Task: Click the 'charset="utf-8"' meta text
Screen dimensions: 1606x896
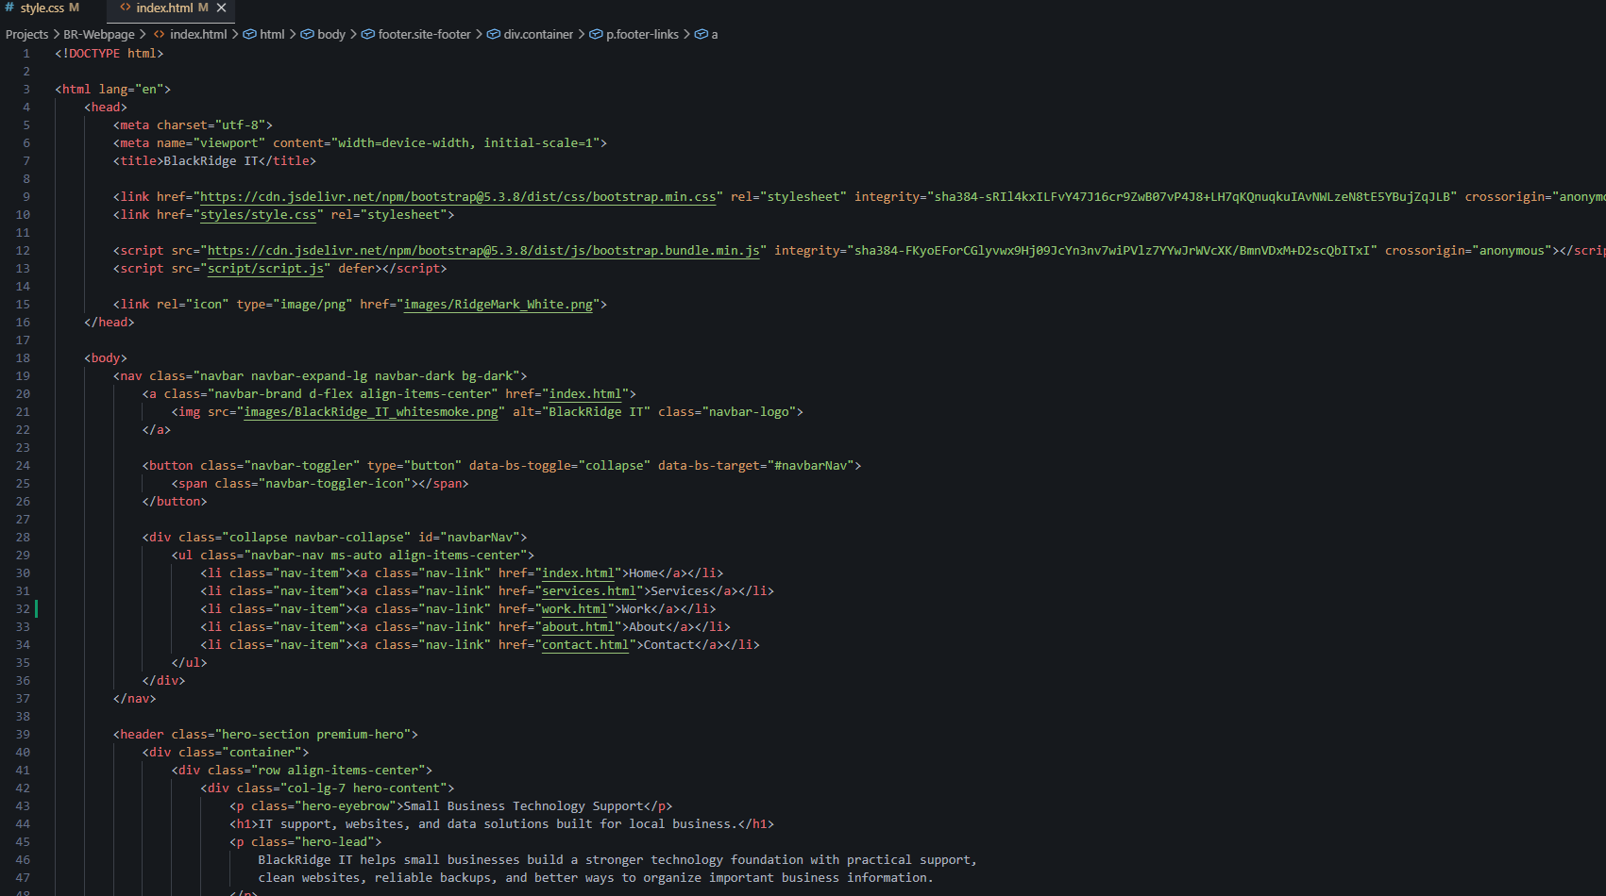Action: click(x=211, y=125)
